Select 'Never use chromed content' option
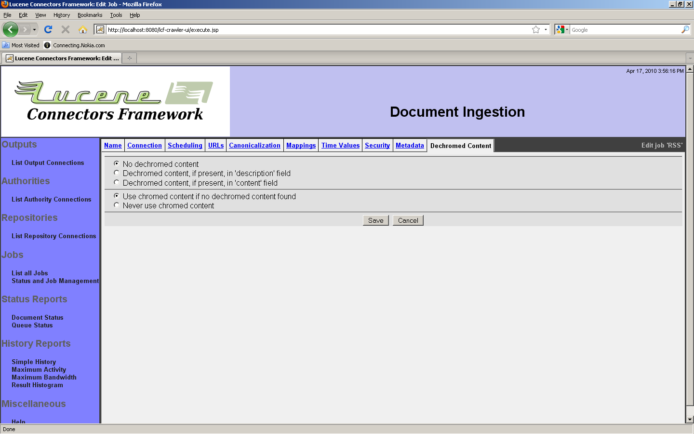Viewport: 694px width, 434px height. point(117,205)
